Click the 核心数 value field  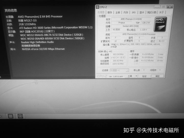click(144, 70)
